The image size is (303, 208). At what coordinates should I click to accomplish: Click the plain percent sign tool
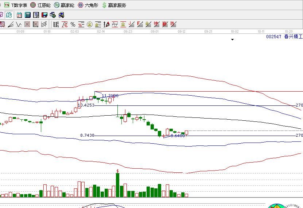[x=73, y=24]
